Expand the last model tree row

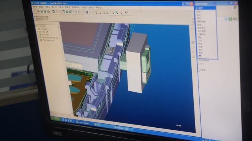click(39, 40)
